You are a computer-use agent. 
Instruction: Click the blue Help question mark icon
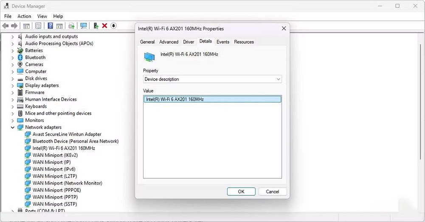coord(50,26)
